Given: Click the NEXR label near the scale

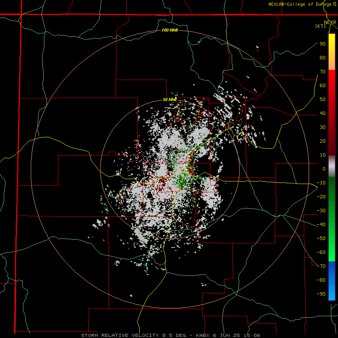Looking at the screenshot, I should pyautogui.click(x=330, y=23).
